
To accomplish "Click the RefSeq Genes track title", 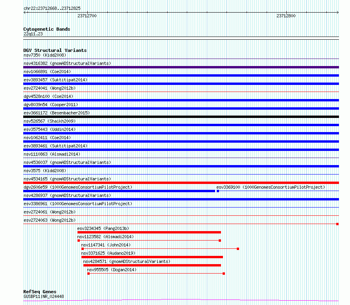I will pyautogui.click(x=40, y=292).
